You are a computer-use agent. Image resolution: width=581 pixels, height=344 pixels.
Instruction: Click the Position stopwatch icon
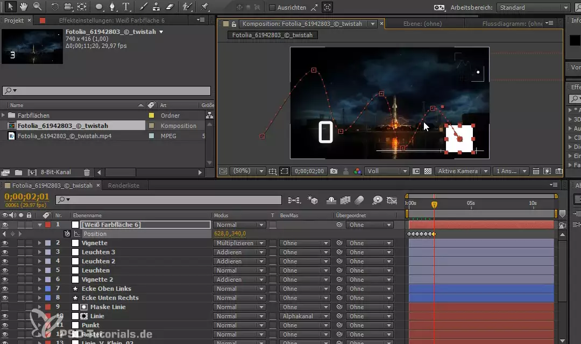67,234
